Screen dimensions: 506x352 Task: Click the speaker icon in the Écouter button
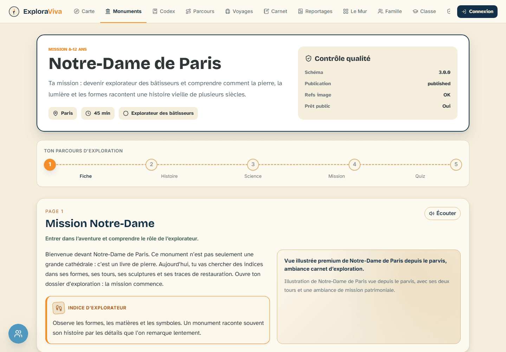432,213
